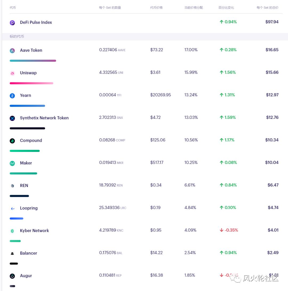Select Uniswap allocation 15.99%
The width and height of the screenshot is (288, 291).
click(191, 72)
